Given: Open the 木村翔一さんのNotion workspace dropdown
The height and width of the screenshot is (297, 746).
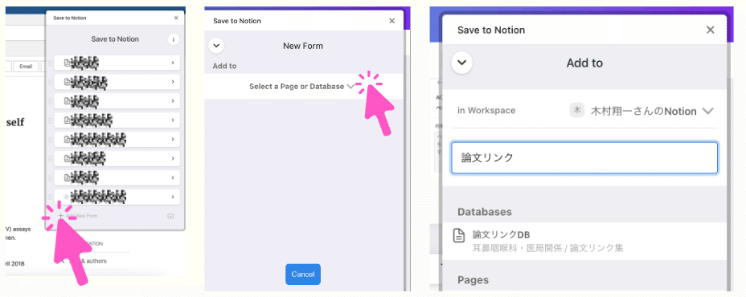Looking at the screenshot, I should click(x=642, y=111).
